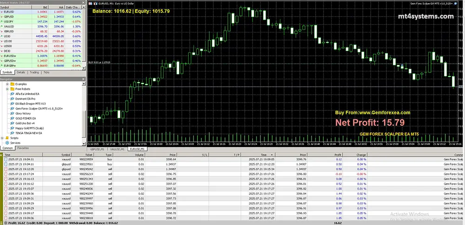This screenshot has height=225, width=465.
Task: Click the Happy Gold MT5 (Scalp) icon
Action: pos(12,128)
